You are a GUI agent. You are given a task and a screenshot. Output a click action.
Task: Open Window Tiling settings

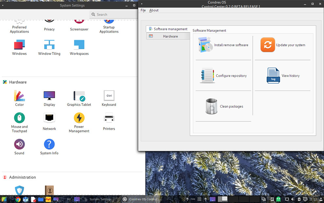tap(49, 48)
